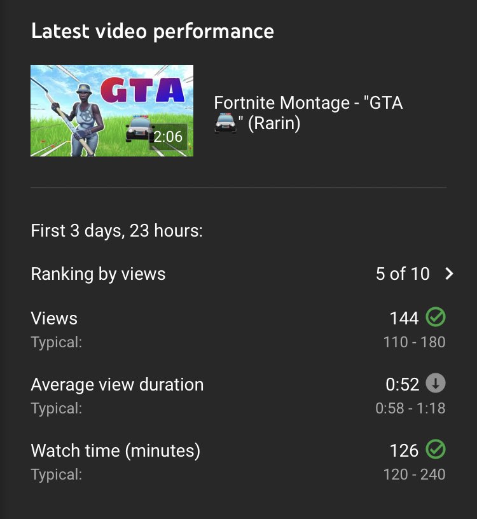The height and width of the screenshot is (519, 477).
Task: Click the typical views range 110 - 180
Action: [414, 342]
